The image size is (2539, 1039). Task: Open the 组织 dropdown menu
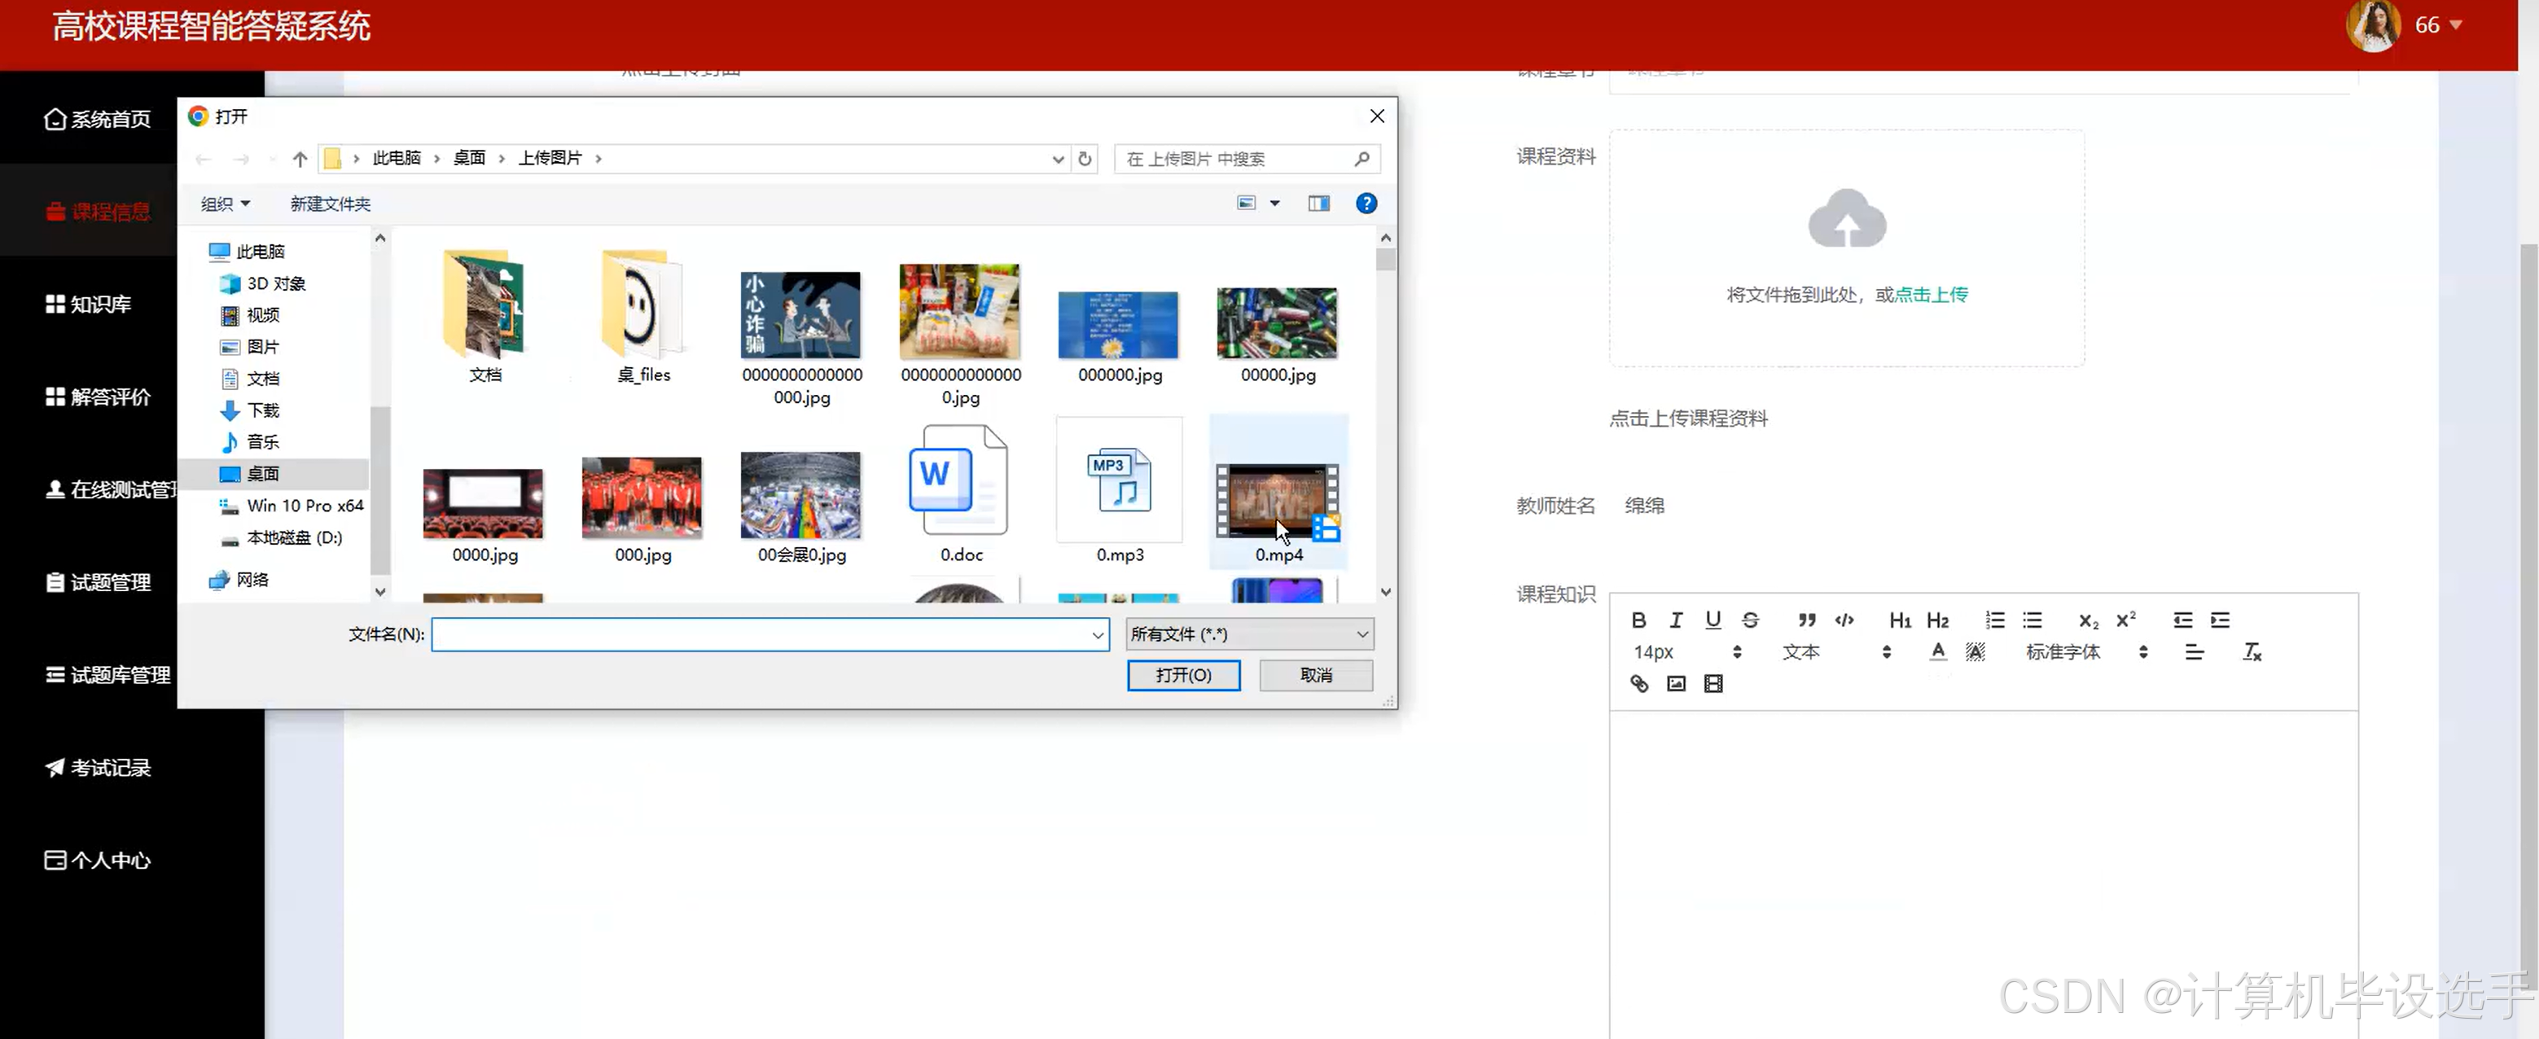pyautogui.click(x=225, y=203)
